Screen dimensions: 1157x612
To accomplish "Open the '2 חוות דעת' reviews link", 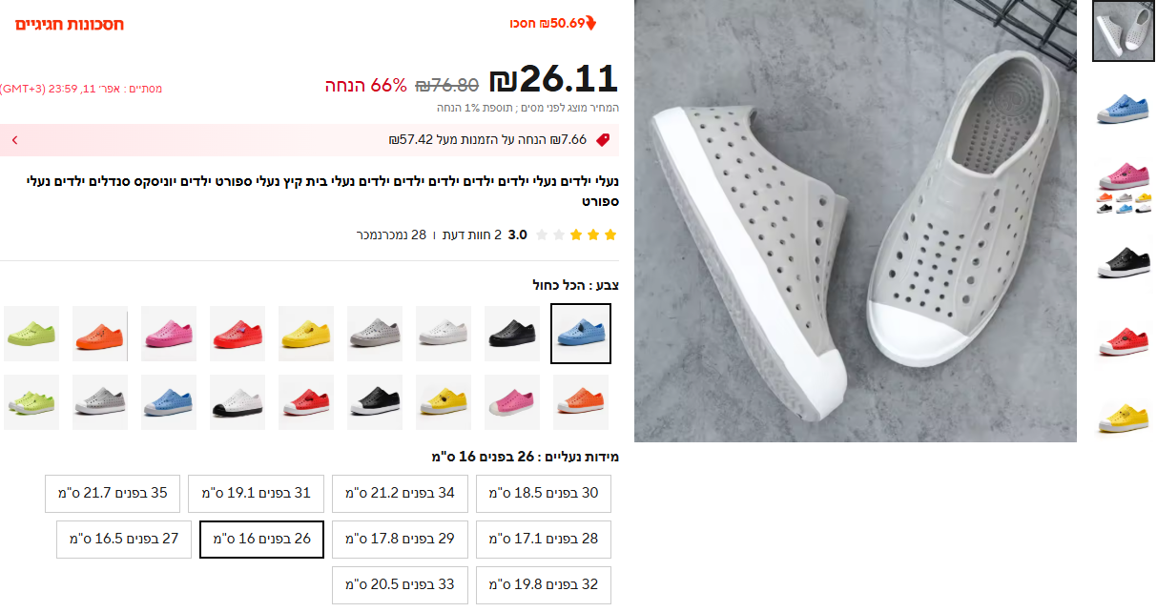I will tap(472, 235).
